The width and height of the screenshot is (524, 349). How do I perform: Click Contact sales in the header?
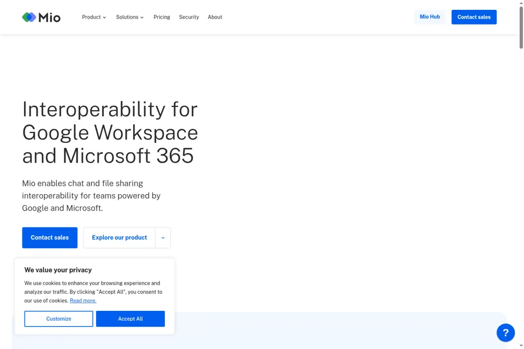click(x=474, y=17)
